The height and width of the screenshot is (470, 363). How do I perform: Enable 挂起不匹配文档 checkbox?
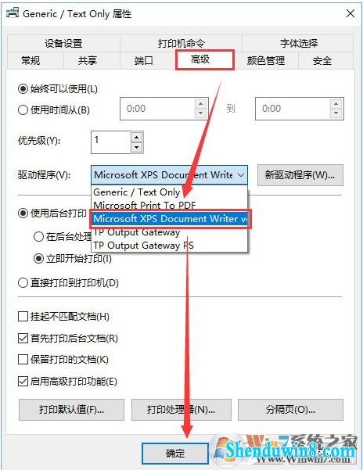[x=23, y=316]
